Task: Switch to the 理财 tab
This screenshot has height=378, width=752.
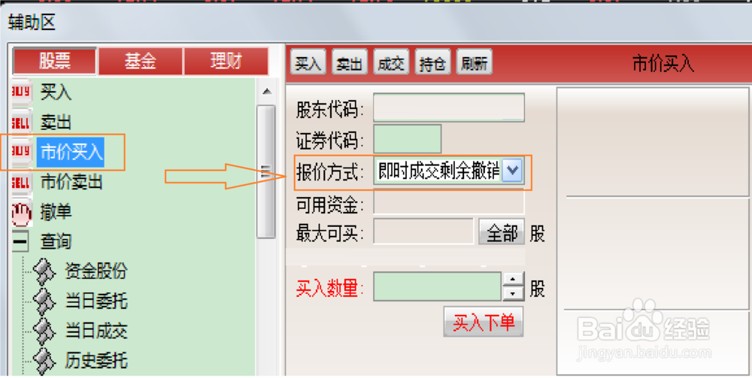Action: pyautogui.click(x=226, y=61)
